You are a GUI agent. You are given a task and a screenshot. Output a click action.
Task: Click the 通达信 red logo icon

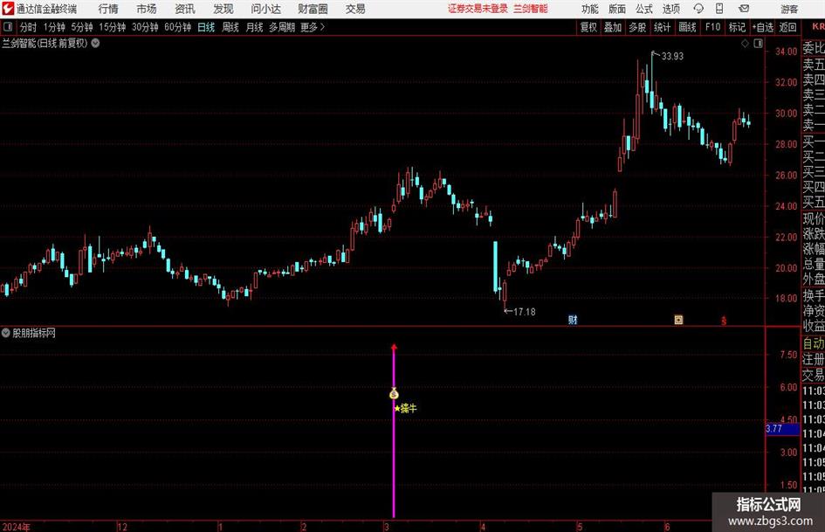[8, 9]
